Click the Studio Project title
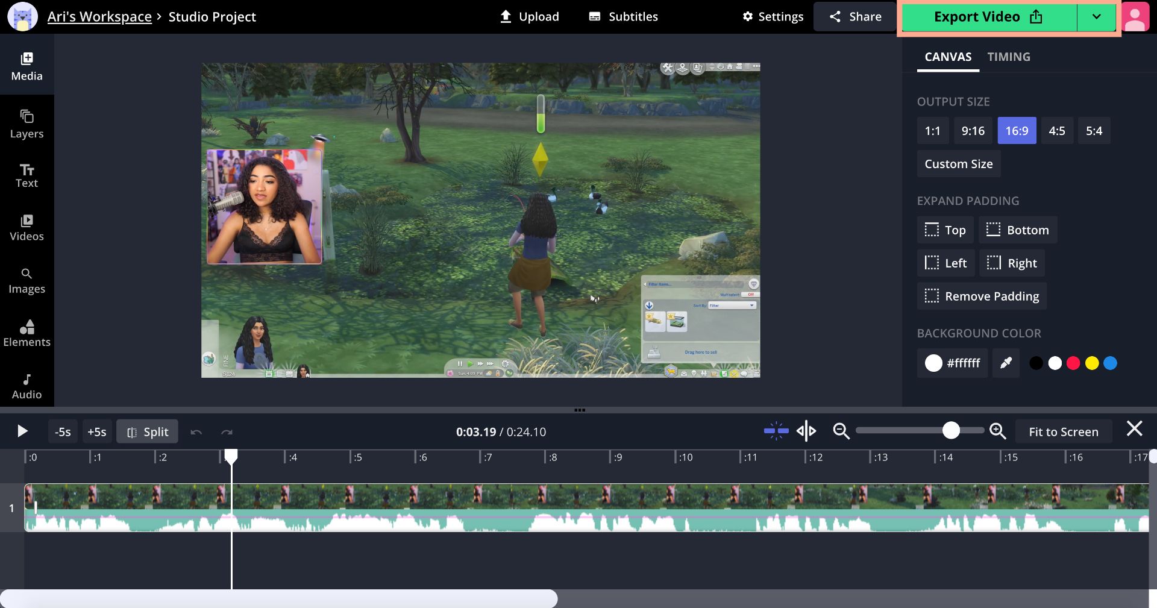 click(x=212, y=17)
